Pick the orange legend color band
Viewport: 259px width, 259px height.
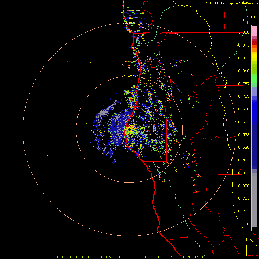pyautogui.click(x=254, y=50)
